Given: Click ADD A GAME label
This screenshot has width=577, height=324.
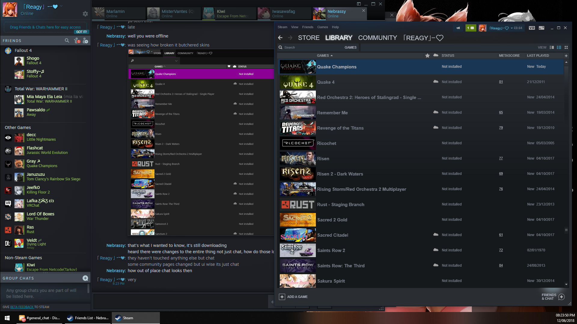Looking at the screenshot, I should point(297,297).
